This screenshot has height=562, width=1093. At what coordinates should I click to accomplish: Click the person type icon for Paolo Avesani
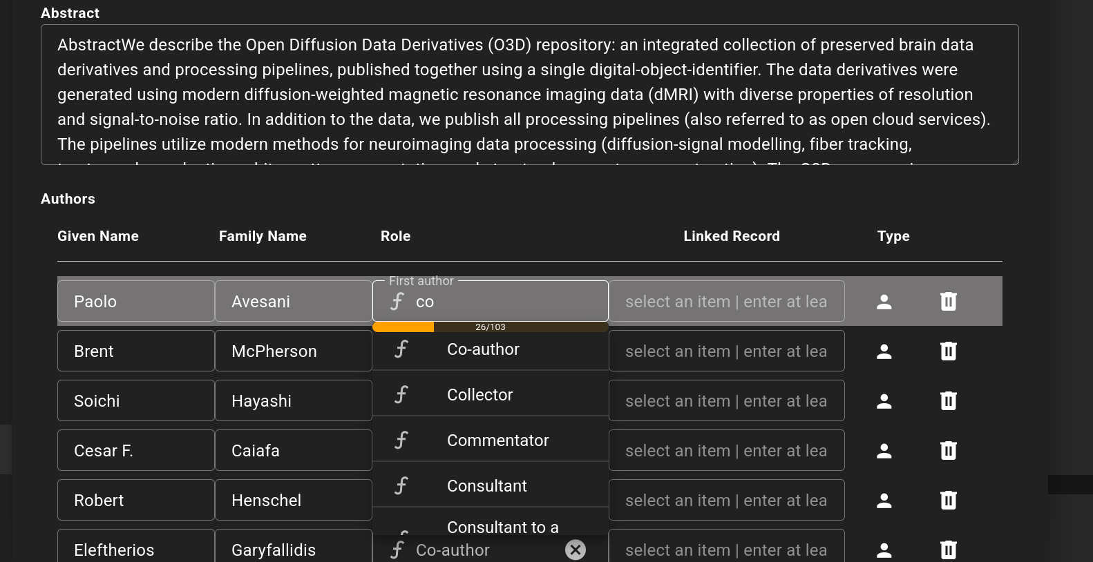pos(884,302)
